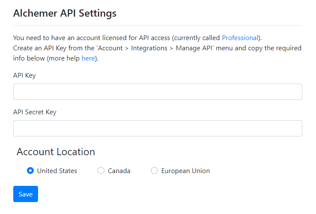The height and width of the screenshot is (214, 316).
Task: Click the 'Account Location' heading
Action: pos(56,152)
